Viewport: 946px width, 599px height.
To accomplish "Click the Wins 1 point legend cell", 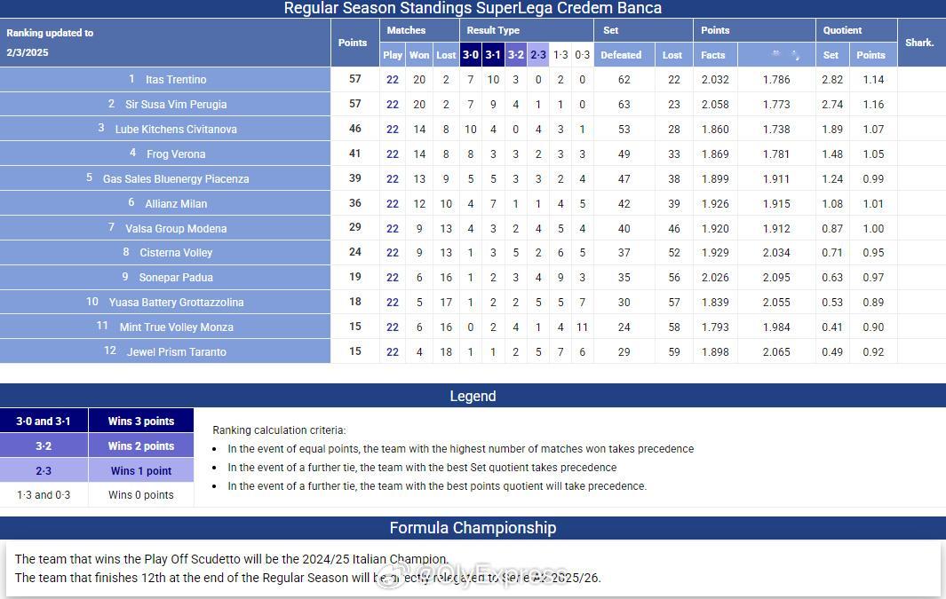I will point(141,470).
